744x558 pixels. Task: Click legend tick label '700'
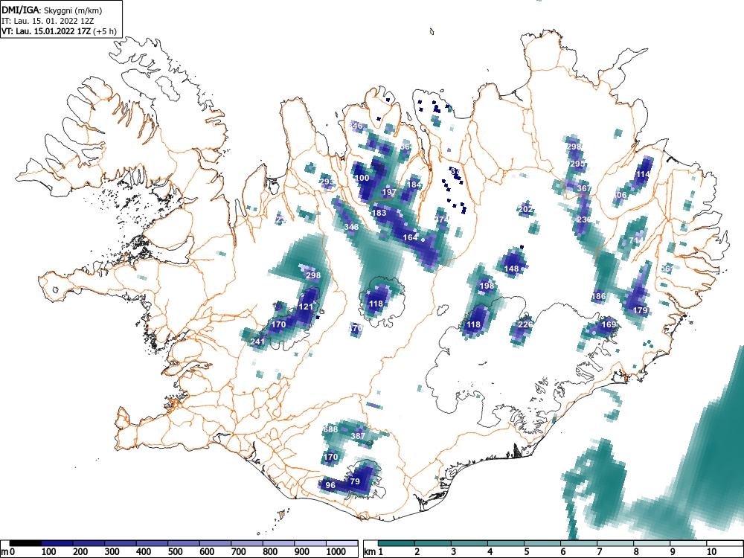tap(239, 552)
